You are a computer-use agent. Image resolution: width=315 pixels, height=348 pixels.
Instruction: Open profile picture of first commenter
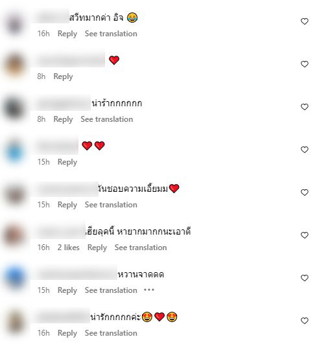pos(15,24)
